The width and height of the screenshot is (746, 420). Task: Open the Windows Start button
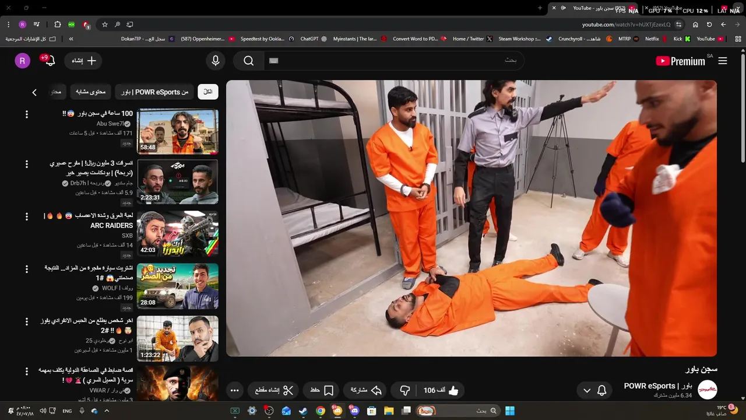coord(510,411)
